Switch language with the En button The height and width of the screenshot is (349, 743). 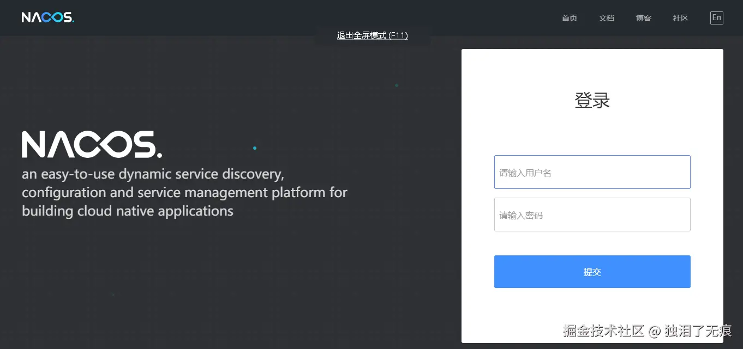[x=717, y=17]
